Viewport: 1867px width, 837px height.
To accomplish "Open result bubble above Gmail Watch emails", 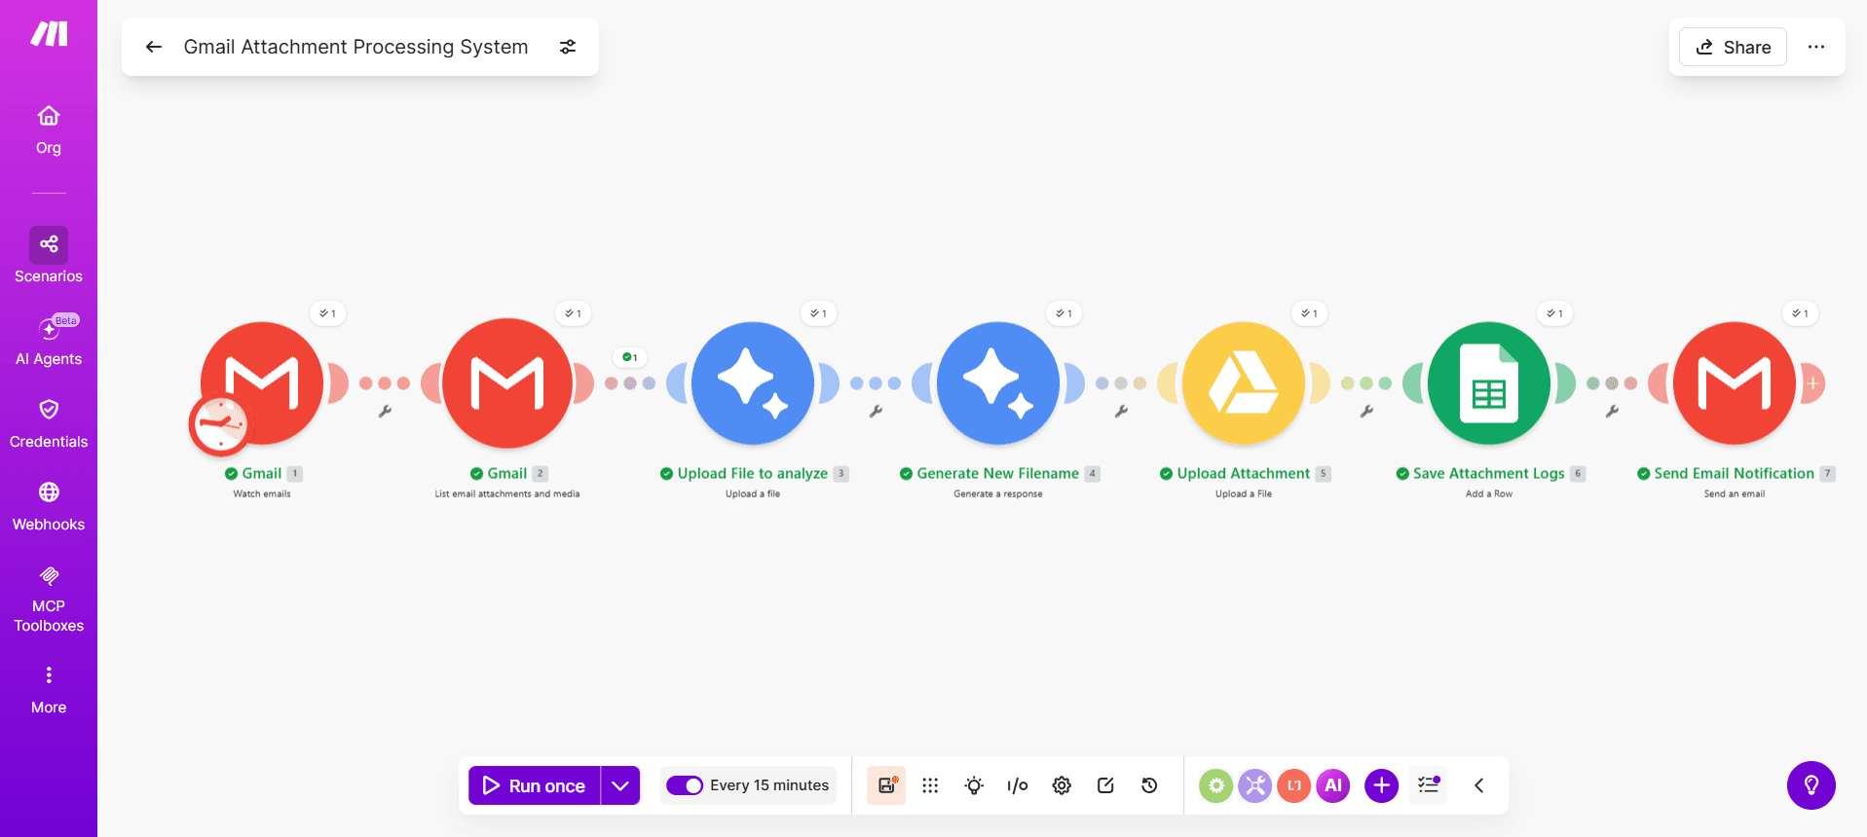I will 328,313.
